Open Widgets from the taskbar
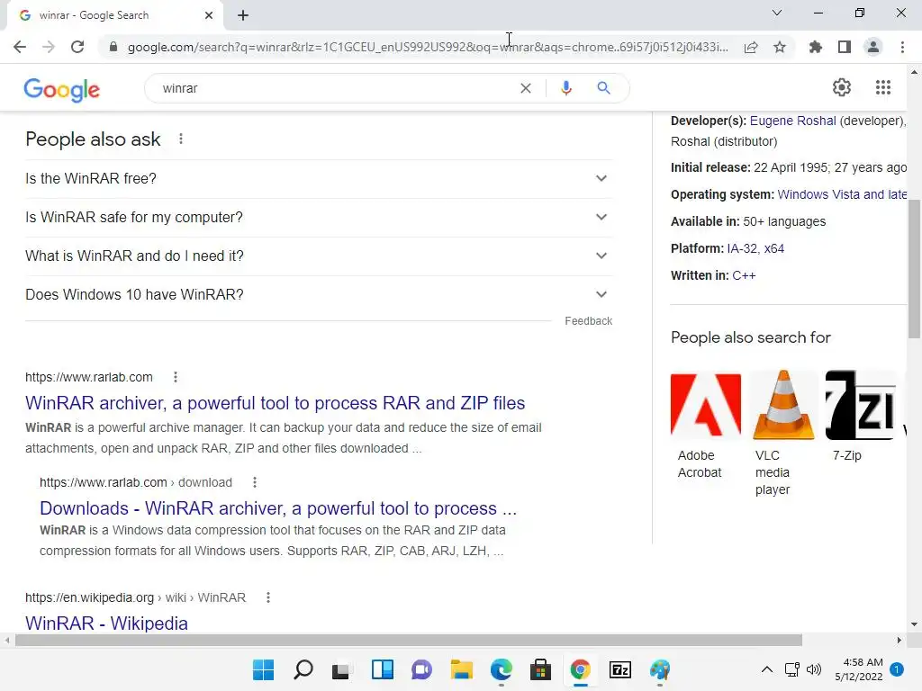The image size is (922, 691). tap(382, 669)
